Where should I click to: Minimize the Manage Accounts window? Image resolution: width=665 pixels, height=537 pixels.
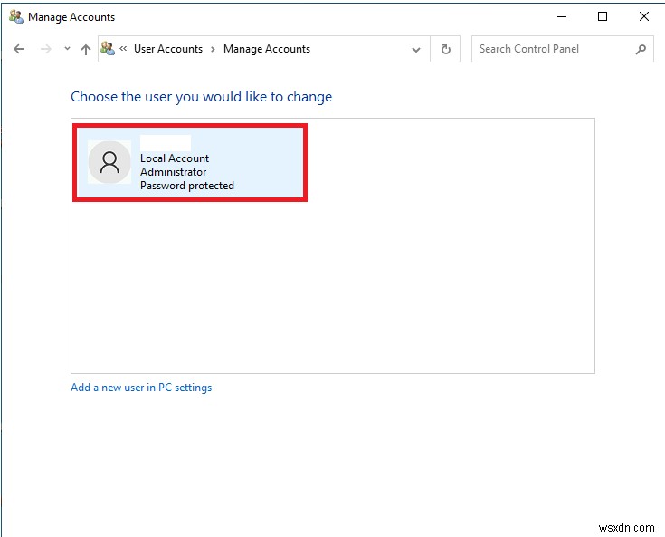[562, 17]
